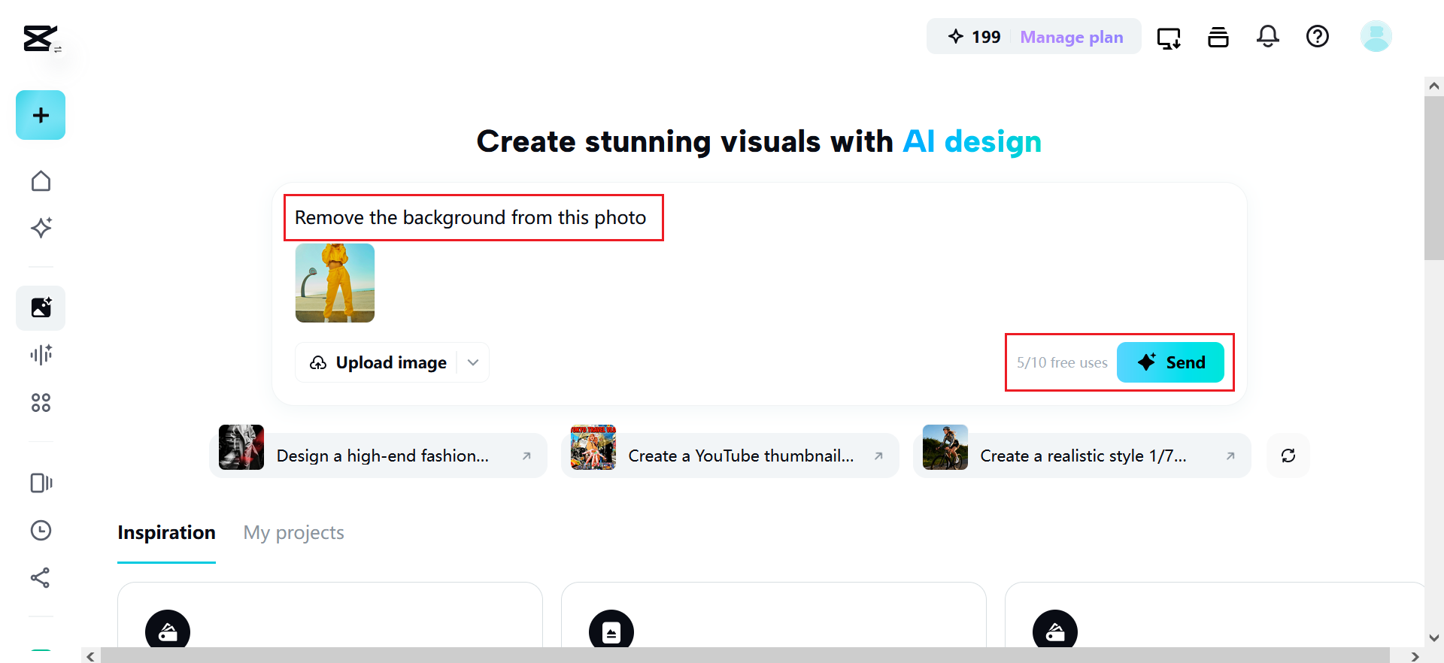The height and width of the screenshot is (663, 1444).
Task: Open the audio waveform tool in sidebar
Action: (41, 354)
